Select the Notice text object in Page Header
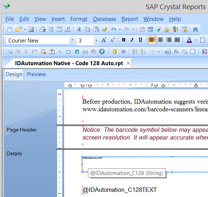 145,134
